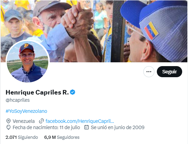
Task: Click the blue verified checkmark badge
Action: click(73, 92)
